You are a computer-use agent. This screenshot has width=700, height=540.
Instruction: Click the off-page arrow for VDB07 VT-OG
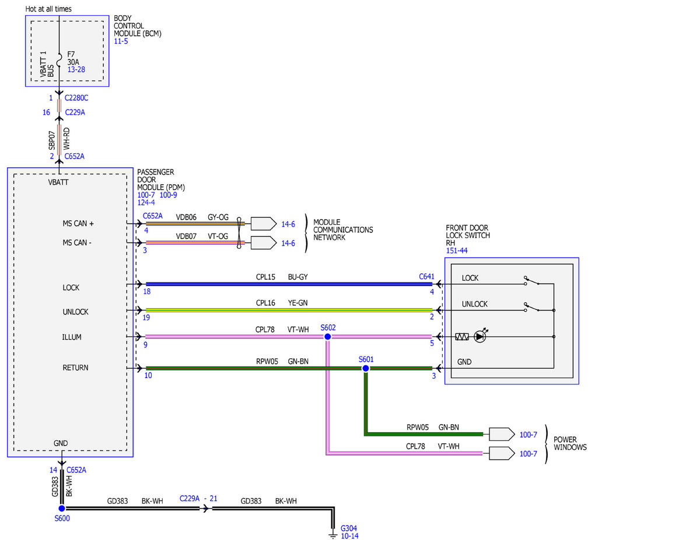point(262,242)
